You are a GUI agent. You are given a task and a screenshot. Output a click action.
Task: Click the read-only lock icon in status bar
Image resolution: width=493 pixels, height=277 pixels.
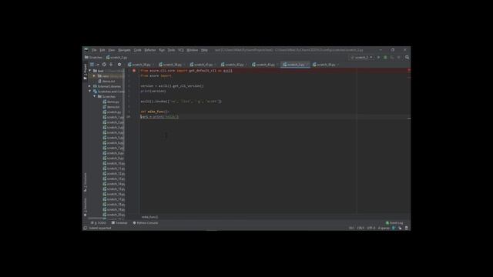pyautogui.click(x=400, y=228)
